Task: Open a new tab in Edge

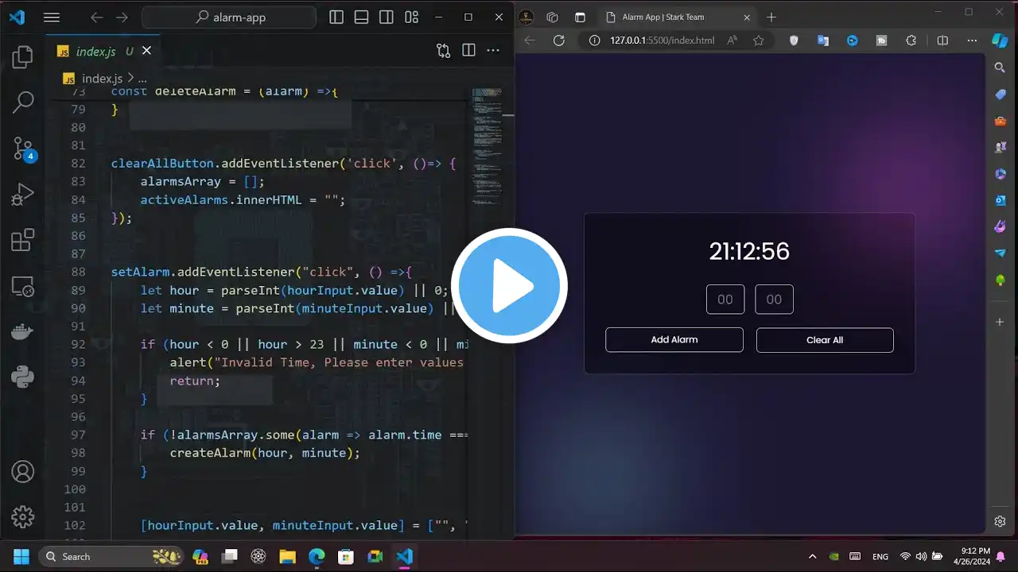Action: 771,17
